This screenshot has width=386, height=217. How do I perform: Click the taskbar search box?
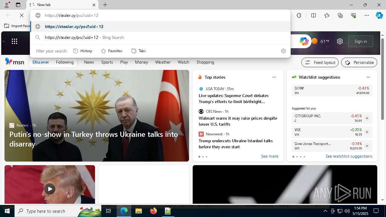click(x=58, y=211)
